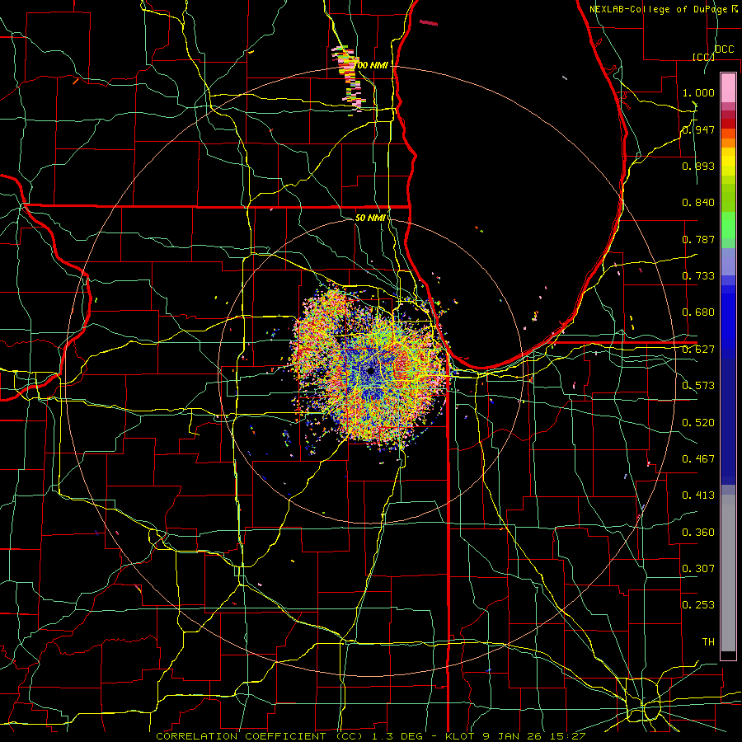Click the TH threshold label

tap(708, 642)
